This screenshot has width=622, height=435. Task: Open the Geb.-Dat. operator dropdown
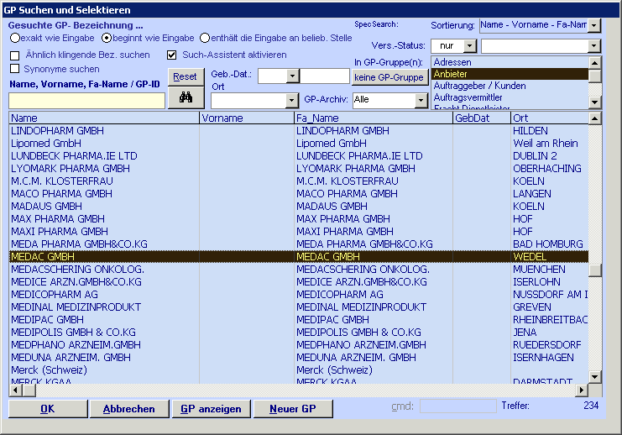[x=293, y=76]
